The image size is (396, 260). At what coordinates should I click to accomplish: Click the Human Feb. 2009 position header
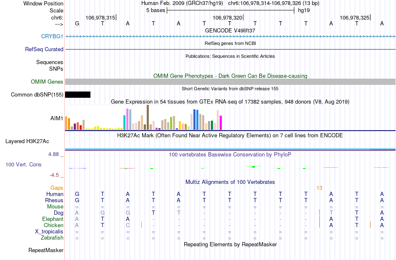[230, 3]
